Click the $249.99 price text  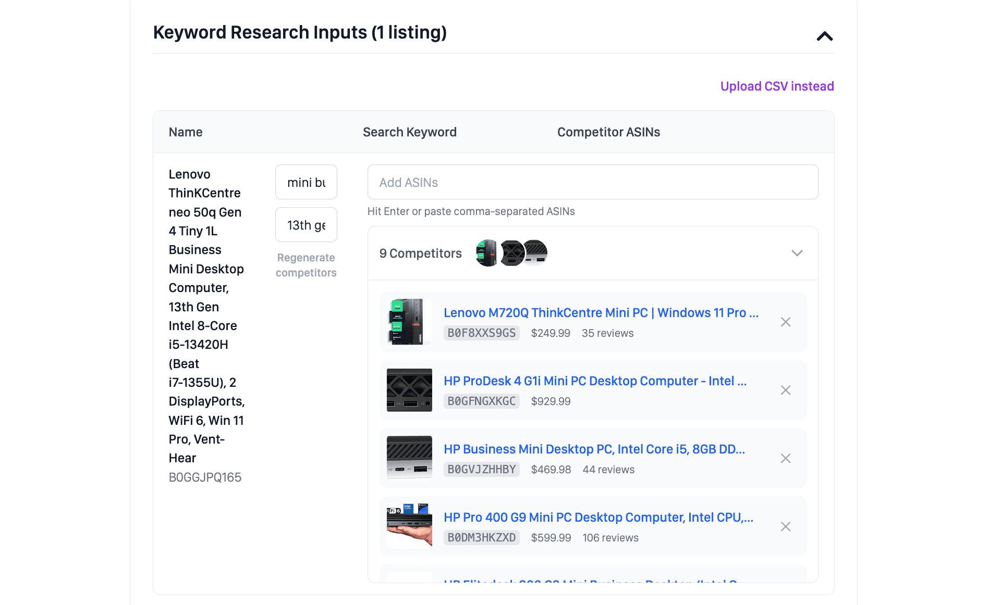coord(551,333)
